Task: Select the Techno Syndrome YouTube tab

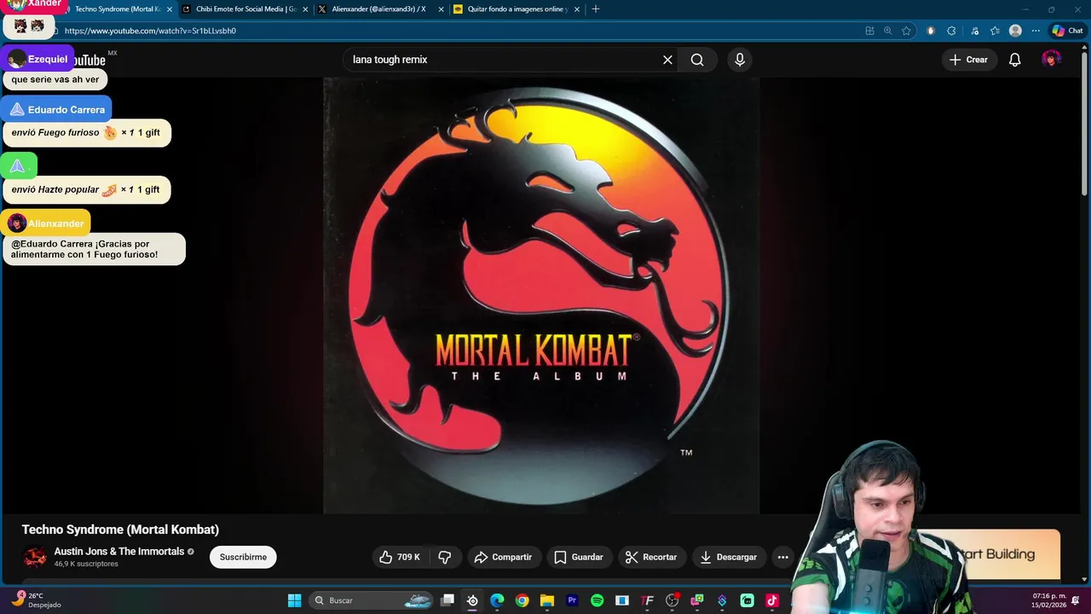Action: 117,9
